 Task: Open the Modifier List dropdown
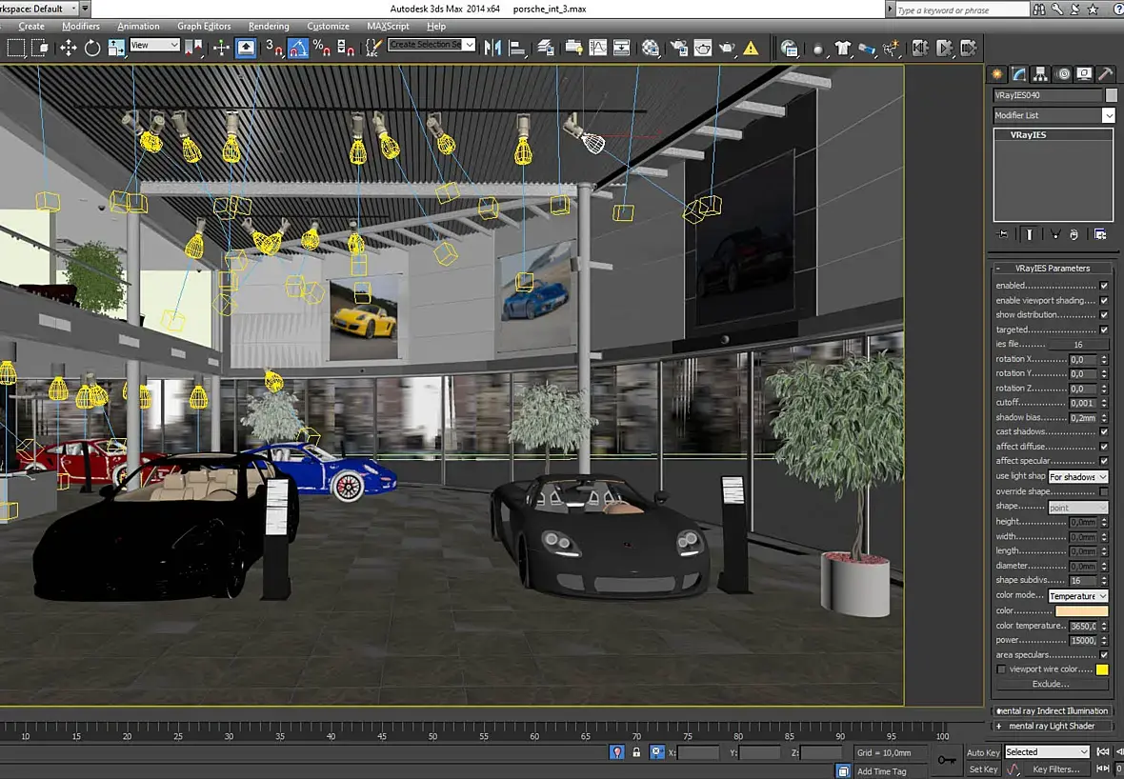pos(1054,115)
